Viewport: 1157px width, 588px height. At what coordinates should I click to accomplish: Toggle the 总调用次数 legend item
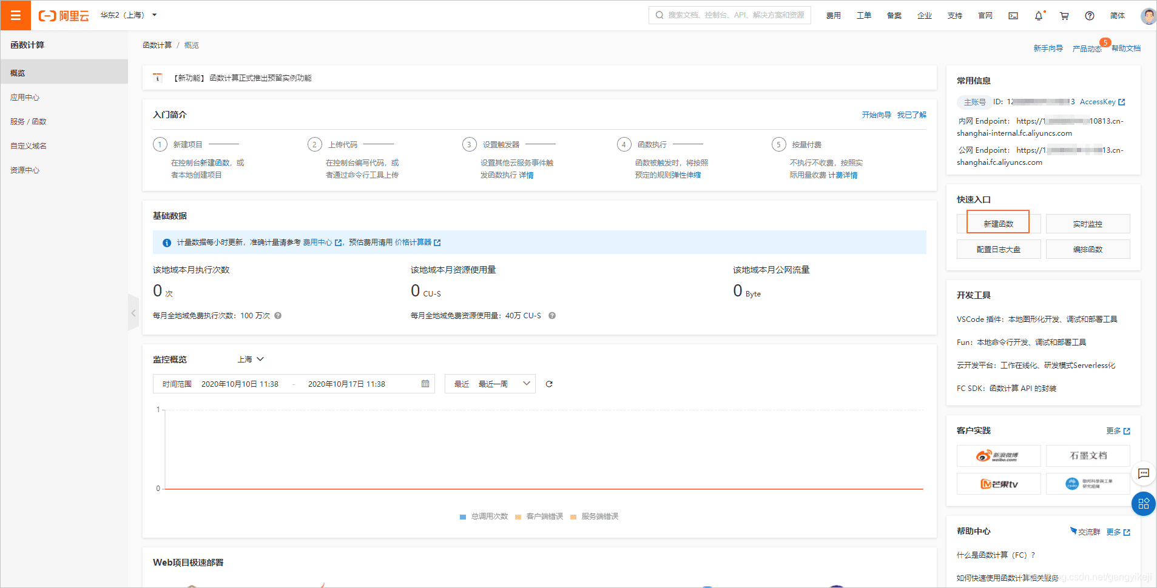(x=484, y=516)
